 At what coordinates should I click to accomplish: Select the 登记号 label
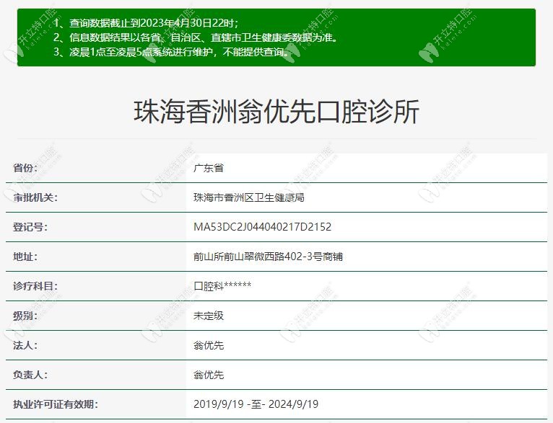point(30,227)
